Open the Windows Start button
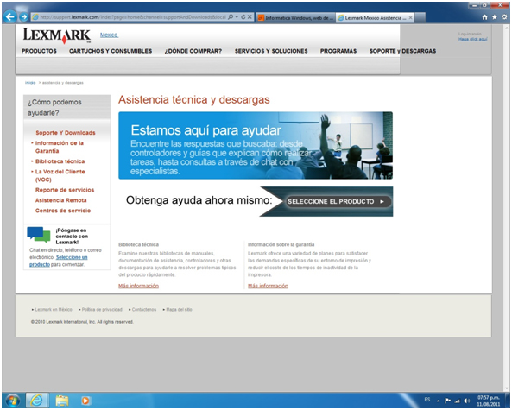Viewport: 512px width, 410px height. coord(12,401)
